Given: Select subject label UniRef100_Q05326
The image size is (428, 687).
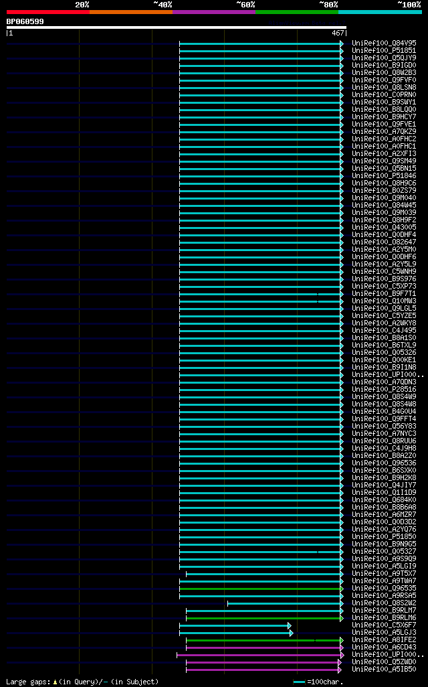Looking at the screenshot, I should click(385, 353).
